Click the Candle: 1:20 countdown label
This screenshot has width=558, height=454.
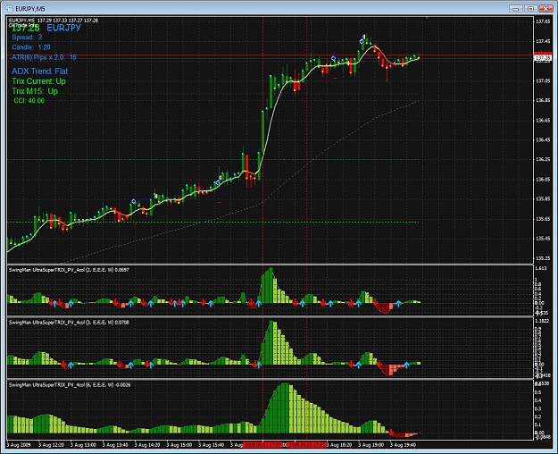pyautogui.click(x=31, y=47)
